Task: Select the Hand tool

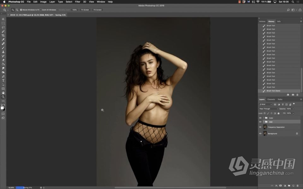Action: (x=3, y=93)
